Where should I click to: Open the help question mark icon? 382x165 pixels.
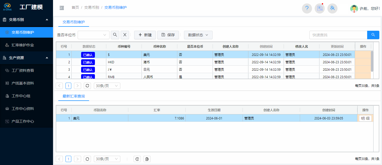click(x=307, y=8)
